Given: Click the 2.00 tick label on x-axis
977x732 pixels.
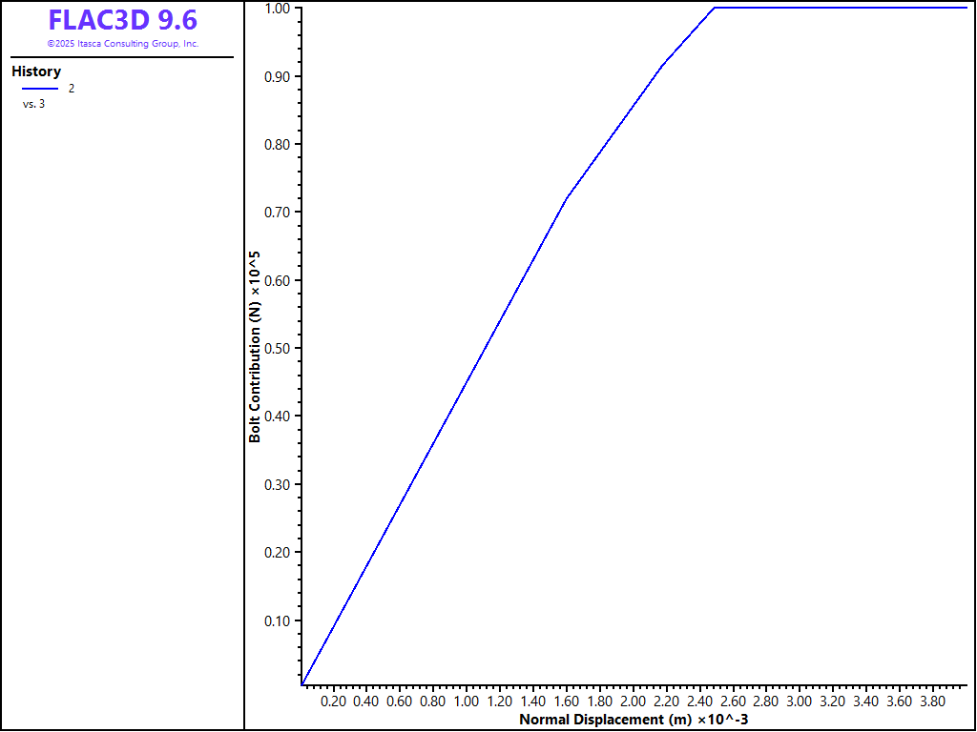Looking at the screenshot, I should click(633, 701).
